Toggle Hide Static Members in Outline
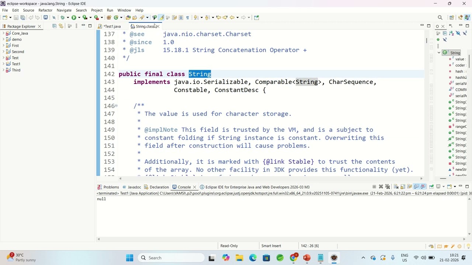 pos(465,33)
